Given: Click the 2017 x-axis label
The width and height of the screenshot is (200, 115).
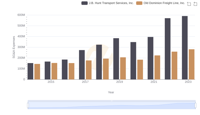Looking at the screenshot, I should coord(85,82).
